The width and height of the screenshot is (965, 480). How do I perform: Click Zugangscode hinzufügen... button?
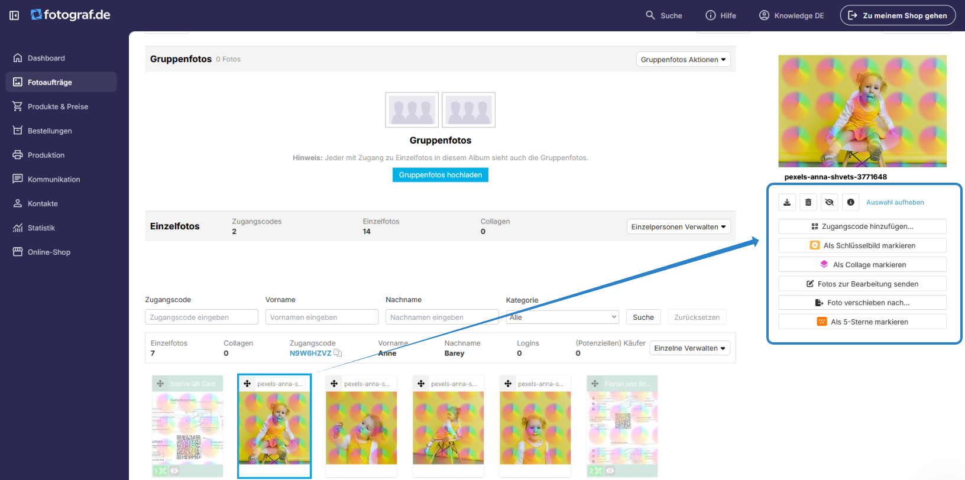coord(862,226)
